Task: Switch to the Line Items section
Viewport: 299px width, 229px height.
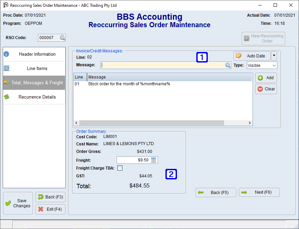Action: [x=37, y=68]
